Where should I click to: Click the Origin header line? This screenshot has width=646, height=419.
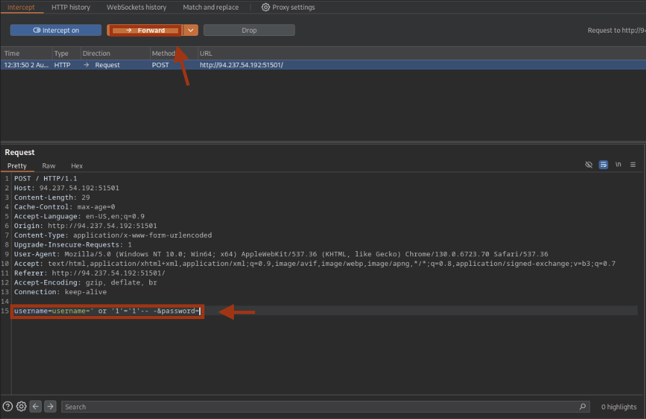85,226
